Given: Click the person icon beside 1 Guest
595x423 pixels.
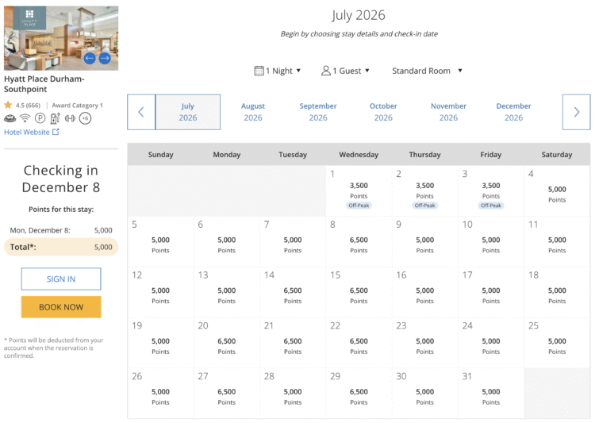Looking at the screenshot, I should pos(326,71).
